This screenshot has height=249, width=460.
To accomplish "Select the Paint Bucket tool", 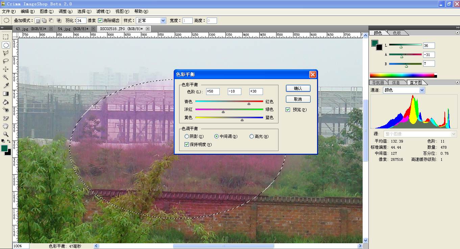I will coord(6,102).
